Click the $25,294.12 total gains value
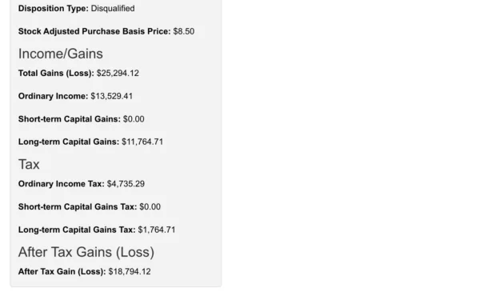This screenshot has height=292, width=504. (118, 73)
